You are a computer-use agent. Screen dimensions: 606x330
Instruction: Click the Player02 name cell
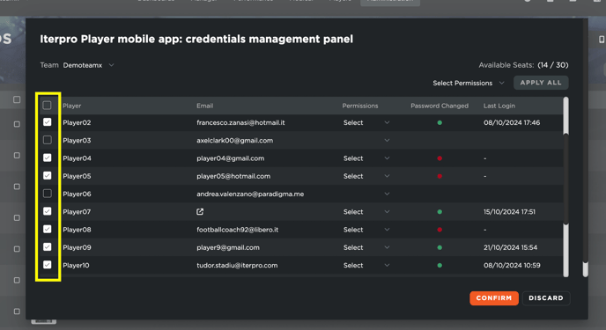click(x=77, y=122)
